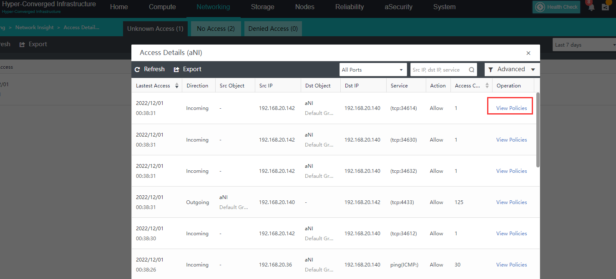View Policies for tcp:34630 row

point(511,140)
